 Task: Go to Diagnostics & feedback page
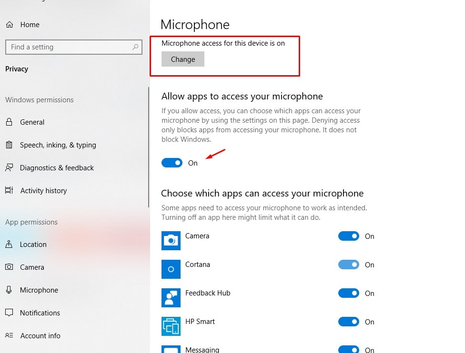point(57,168)
